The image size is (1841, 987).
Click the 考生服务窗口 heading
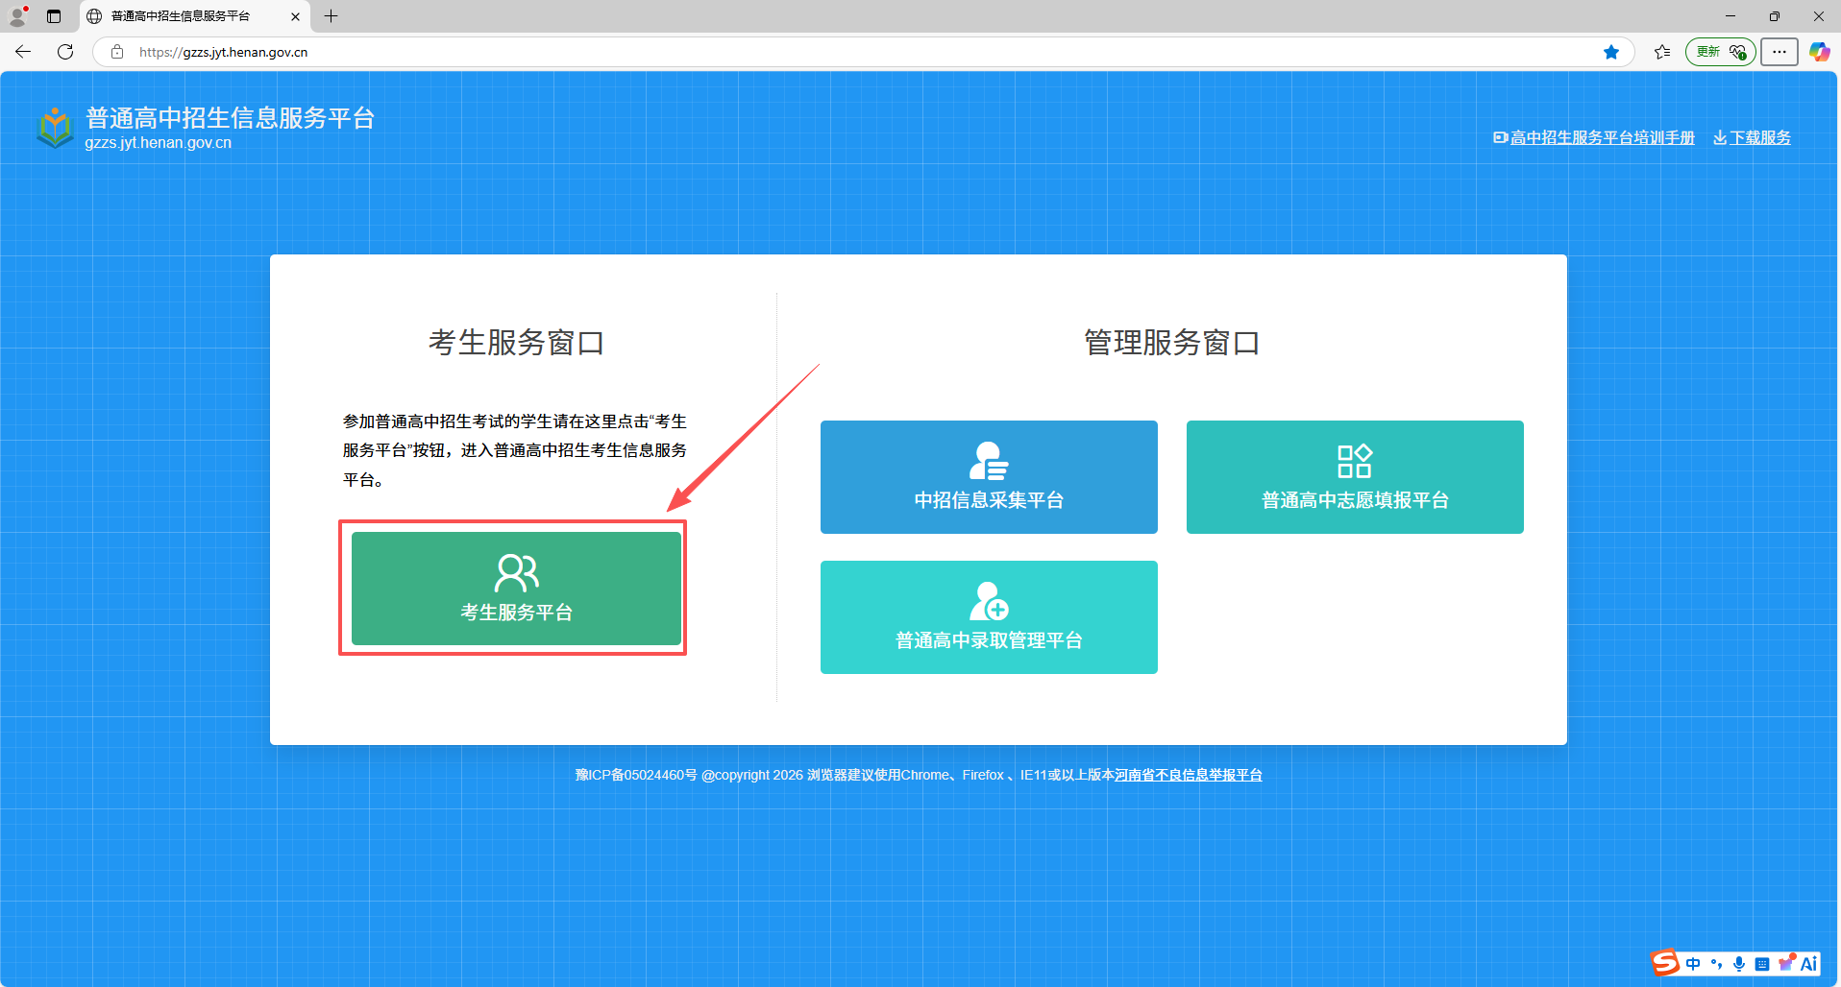(x=516, y=343)
